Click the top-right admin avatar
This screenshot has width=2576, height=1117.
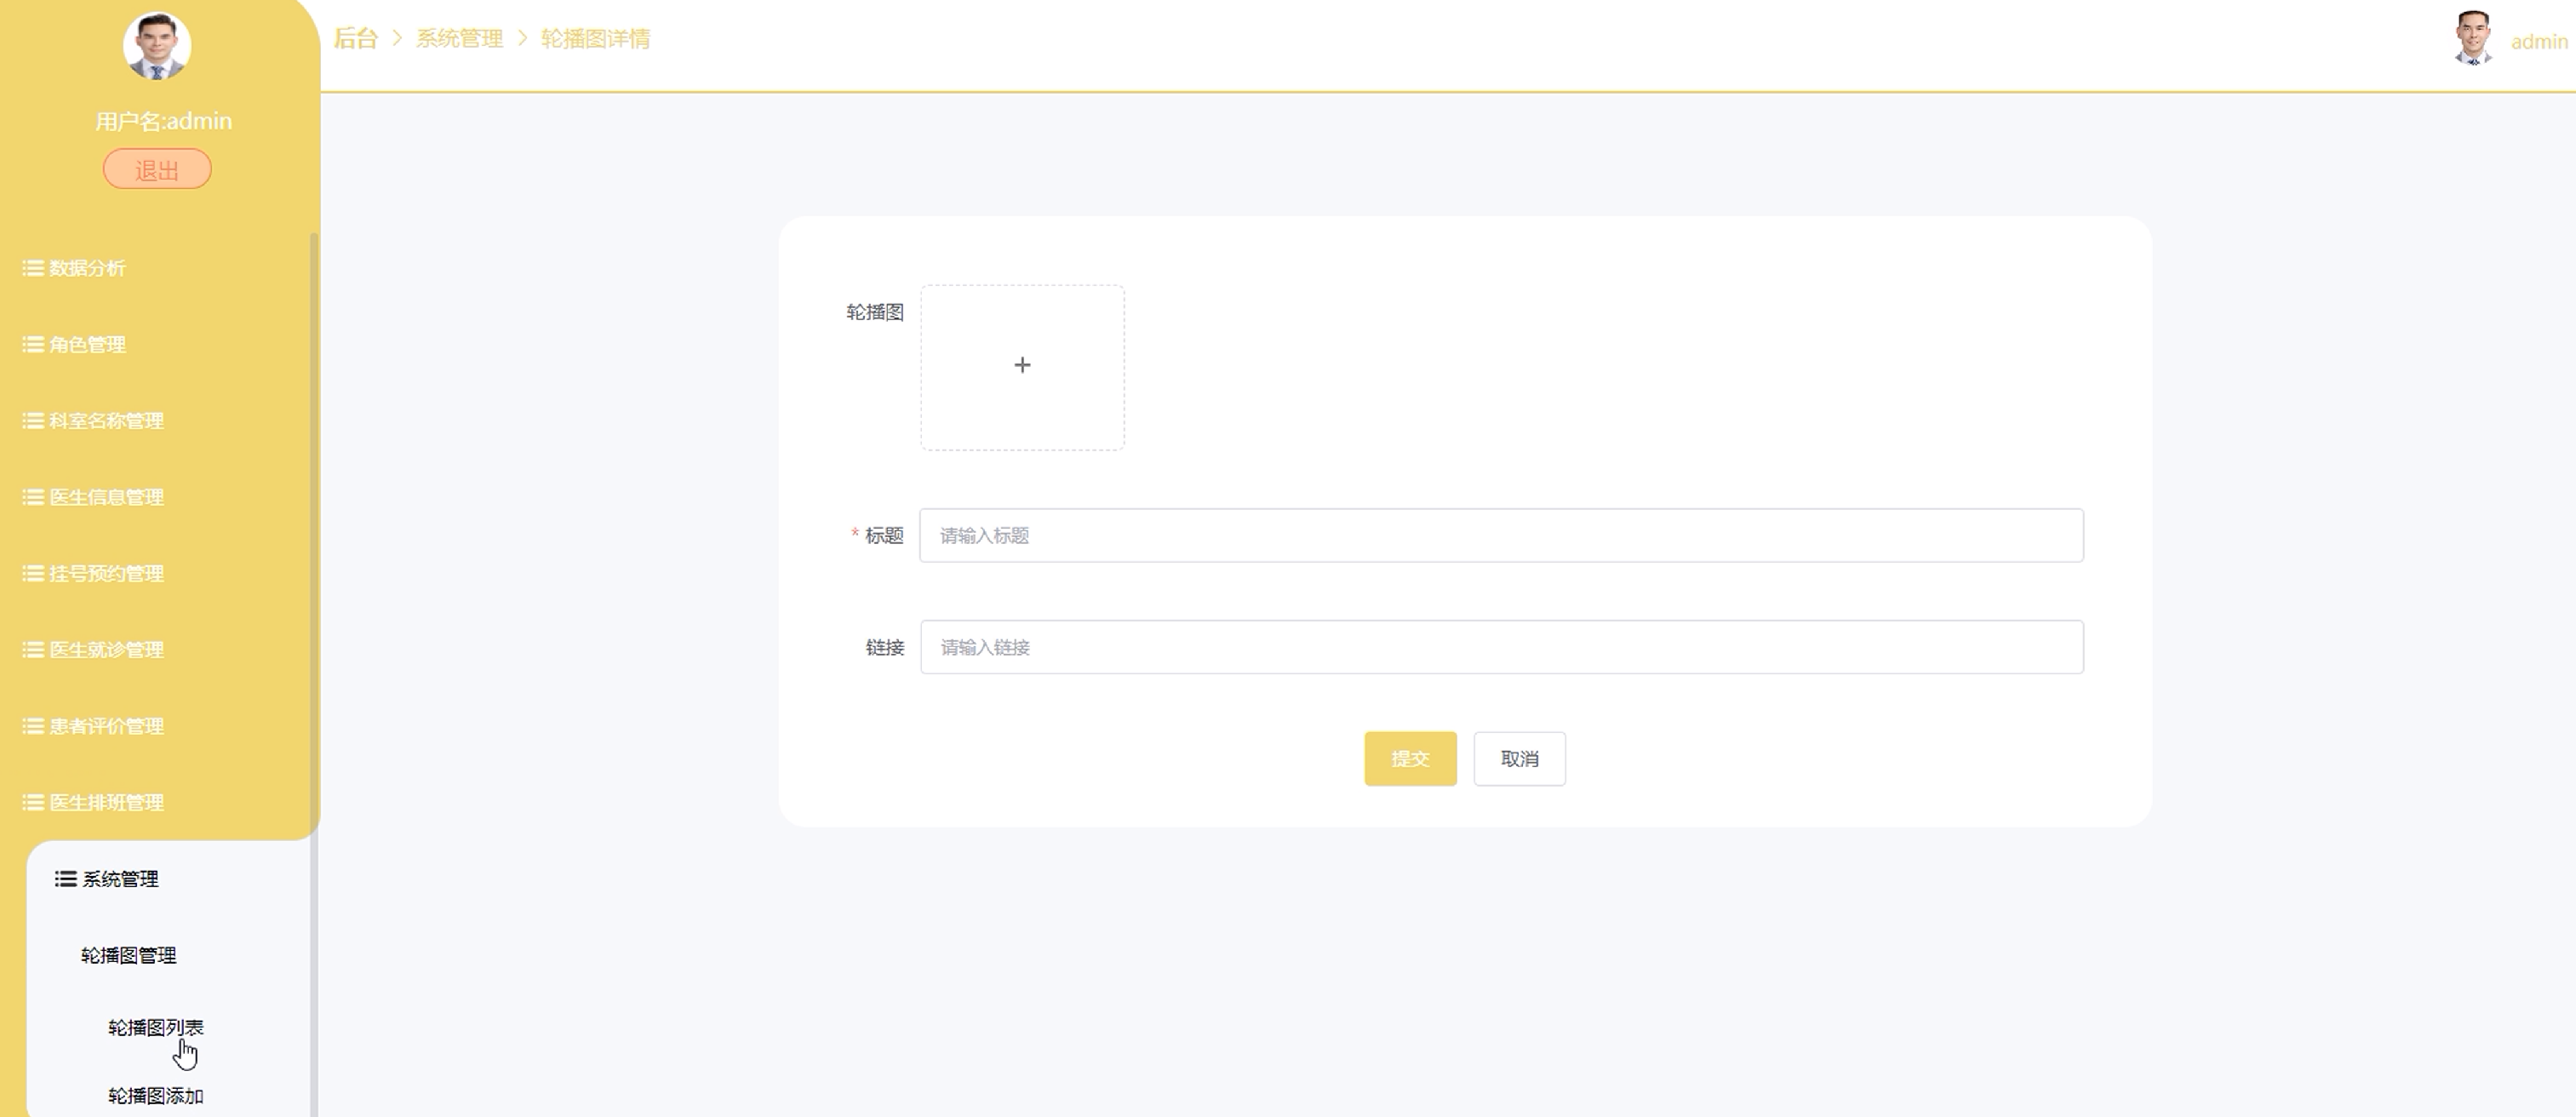pos(2473,39)
